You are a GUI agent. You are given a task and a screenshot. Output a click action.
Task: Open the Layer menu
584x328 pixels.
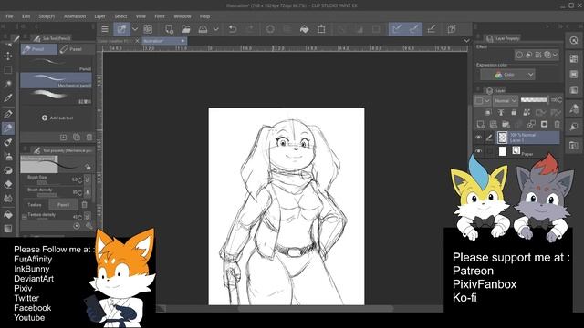pos(99,16)
